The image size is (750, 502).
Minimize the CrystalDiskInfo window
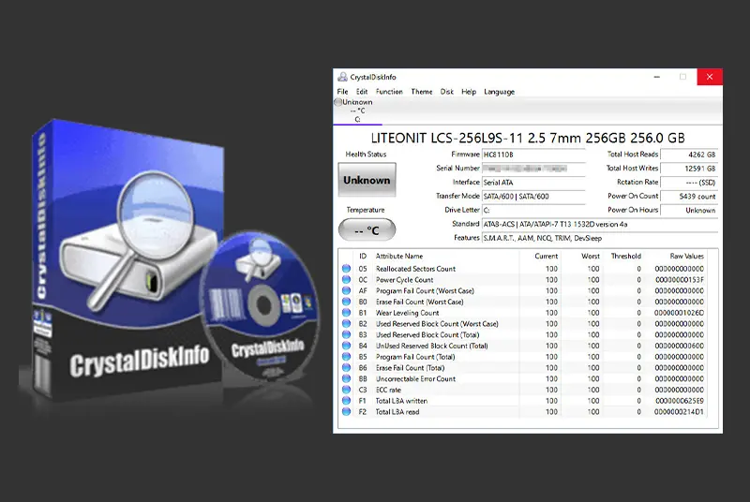click(x=657, y=77)
